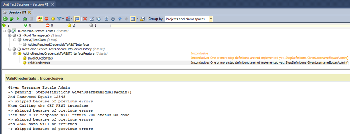The image size is (350, 134).
Task: Open the Group by combo box
Action: point(189,19)
